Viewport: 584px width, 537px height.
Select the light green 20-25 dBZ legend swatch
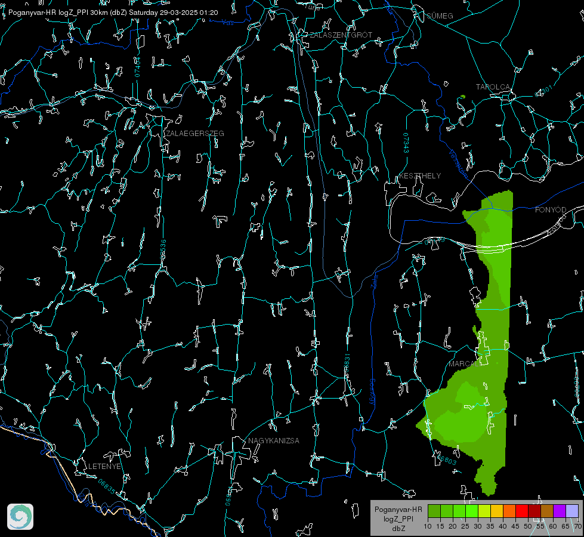pyautogui.click(x=459, y=511)
